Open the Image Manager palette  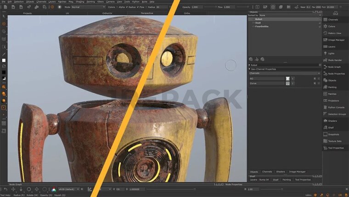pos(336,40)
